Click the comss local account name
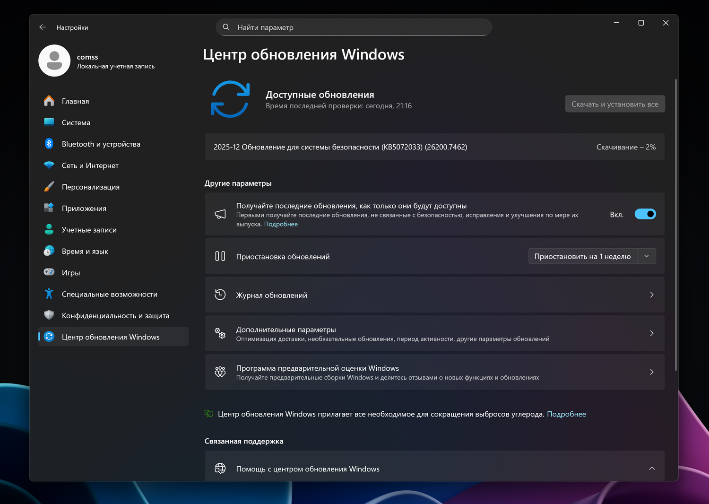The width and height of the screenshot is (709, 504). click(x=87, y=57)
